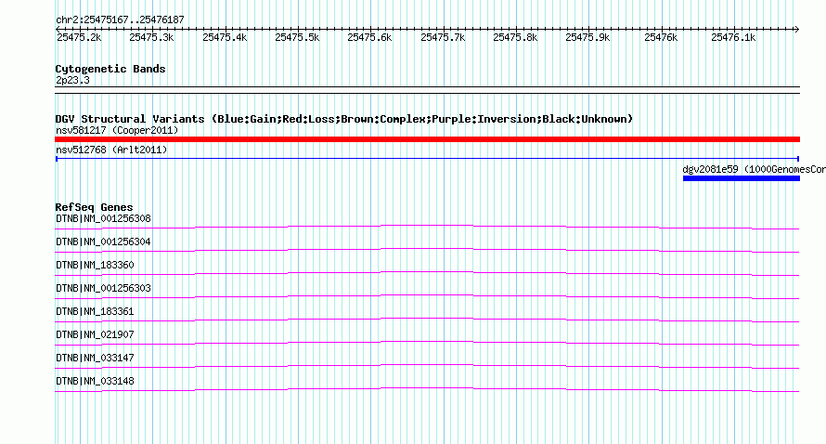Click the 25475.2k ruler tick label
826x444 pixels.
79,37
